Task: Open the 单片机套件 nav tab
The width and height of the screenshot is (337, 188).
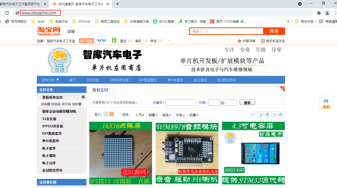Action: point(175,80)
